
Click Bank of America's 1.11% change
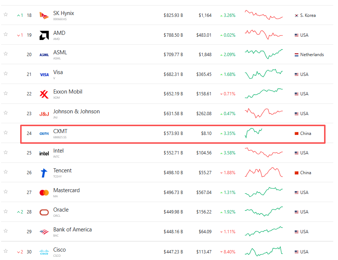pos(228,232)
